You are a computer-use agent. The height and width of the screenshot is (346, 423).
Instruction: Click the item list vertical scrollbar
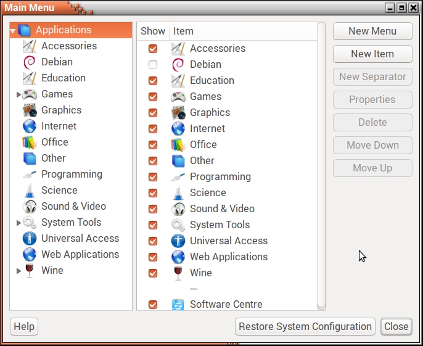click(321, 167)
